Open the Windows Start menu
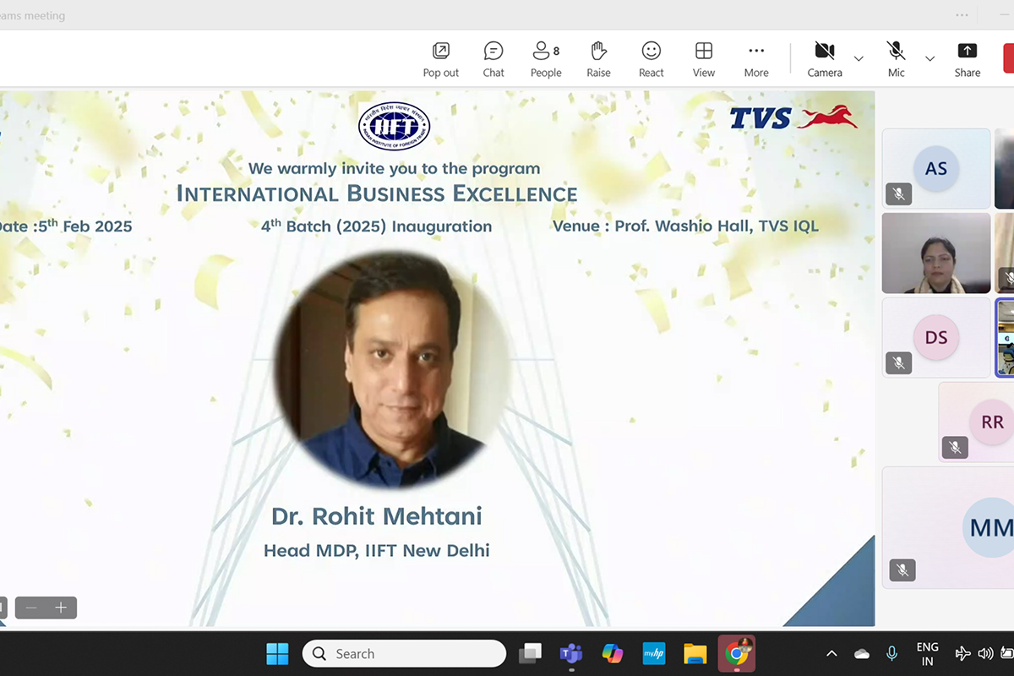 pos(277,653)
